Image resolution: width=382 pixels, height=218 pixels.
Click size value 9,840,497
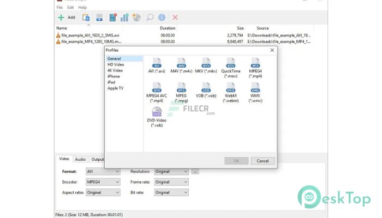click(x=235, y=41)
